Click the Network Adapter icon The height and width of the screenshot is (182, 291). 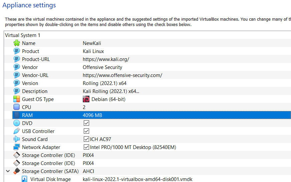click(x=17, y=147)
